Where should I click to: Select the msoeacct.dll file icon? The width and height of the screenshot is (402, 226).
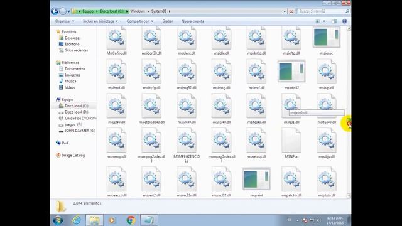[x=116, y=179]
